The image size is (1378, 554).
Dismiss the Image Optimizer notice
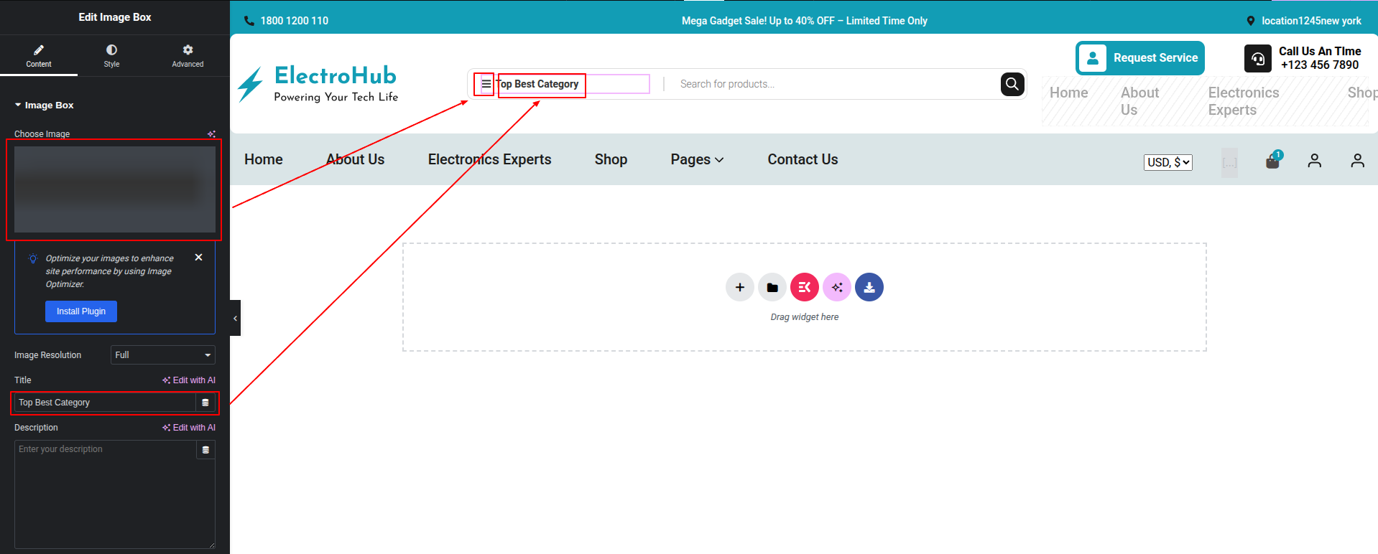[x=198, y=258]
